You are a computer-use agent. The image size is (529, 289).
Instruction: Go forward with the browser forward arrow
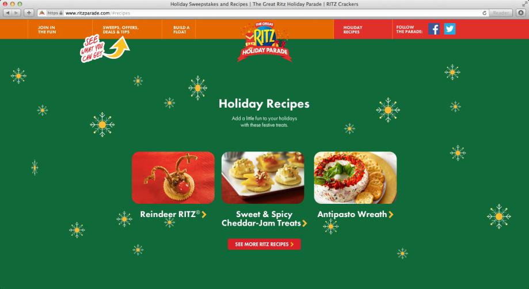click(16, 13)
